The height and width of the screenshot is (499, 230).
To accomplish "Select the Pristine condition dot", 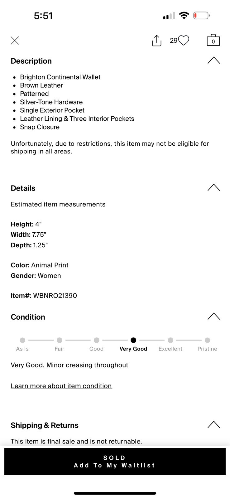I will click(207, 340).
